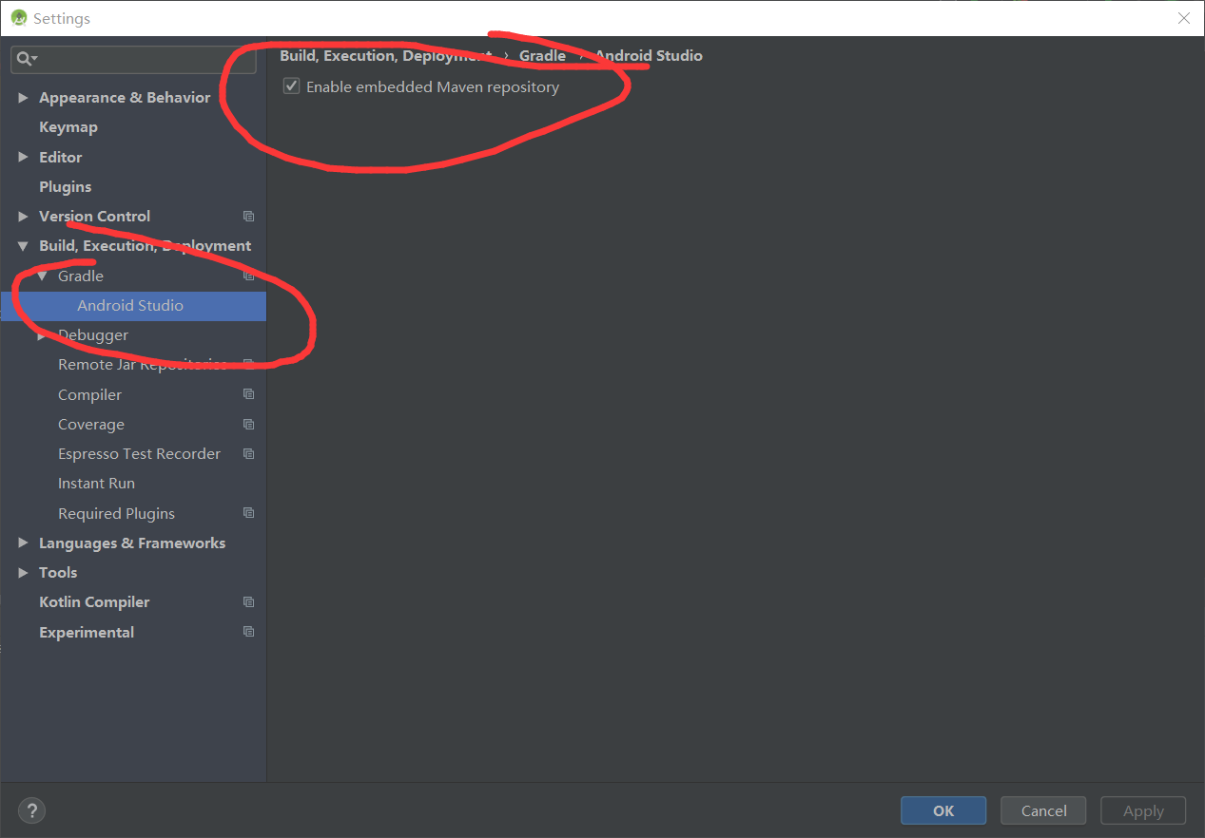
Task: Click the shared-settings icon next to Compiler
Action: point(248,393)
